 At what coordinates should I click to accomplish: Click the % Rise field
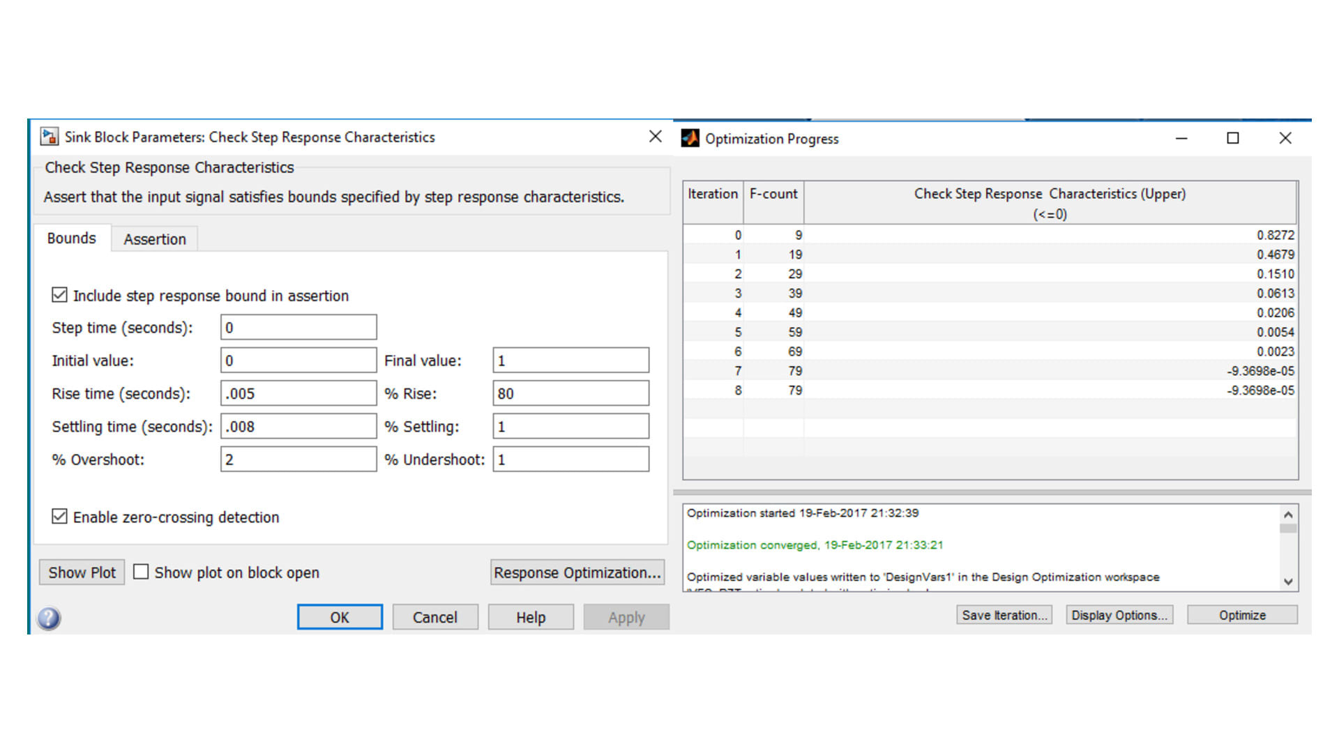570,393
